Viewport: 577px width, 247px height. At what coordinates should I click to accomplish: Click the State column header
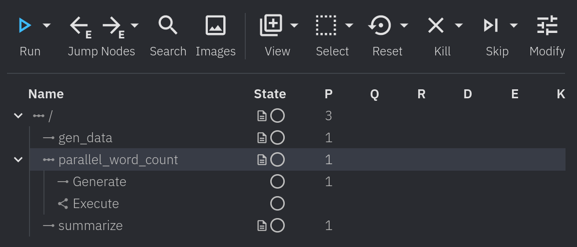[270, 94]
